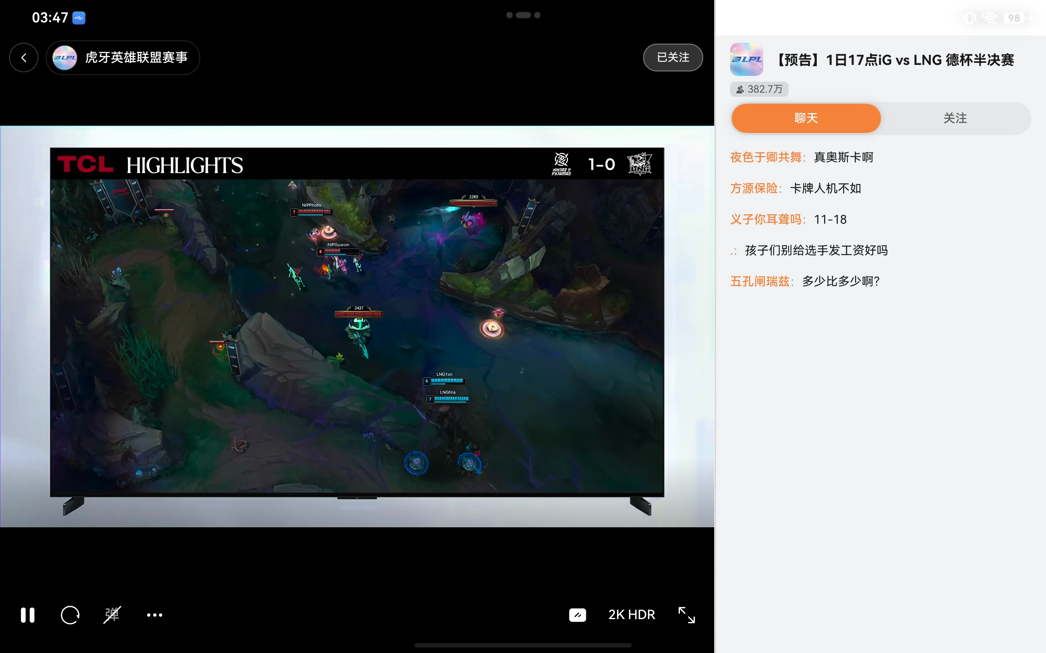
Task: Tap the channel name 虎牙英雄联盟赛事
Action: click(136, 58)
